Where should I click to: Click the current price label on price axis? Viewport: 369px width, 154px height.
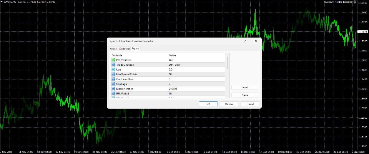tap(362, 32)
